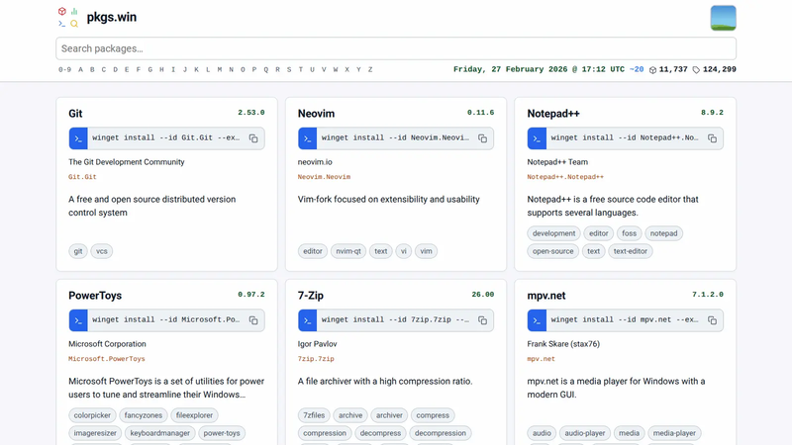Select the 'decompression' tag
The height and width of the screenshot is (445, 792).
pyautogui.click(x=440, y=433)
